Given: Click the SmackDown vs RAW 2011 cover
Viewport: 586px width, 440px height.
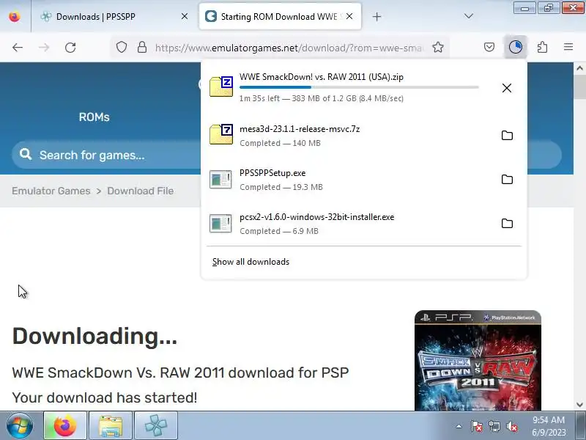Looking at the screenshot, I should pyautogui.click(x=478, y=360).
